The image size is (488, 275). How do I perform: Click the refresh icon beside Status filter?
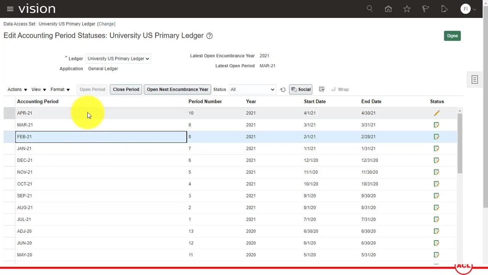point(283,89)
